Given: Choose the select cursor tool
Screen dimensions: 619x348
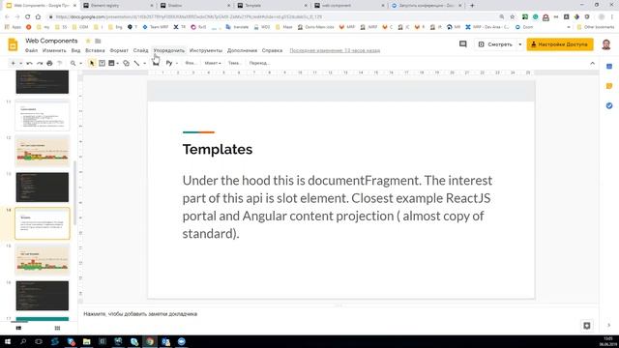Looking at the screenshot, I should pyautogui.click(x=92, y=63).
